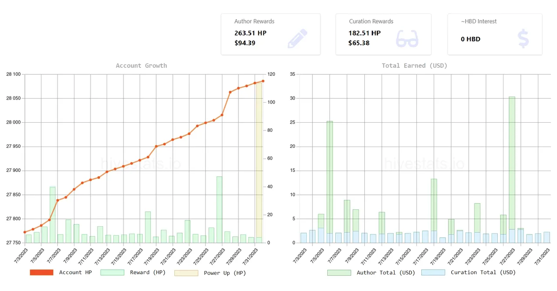Image resolution: width=557 pixels, height=291 pixels.
Task: Click the glasses icon in Curation Rewards card
Action: tap(407, 38)
